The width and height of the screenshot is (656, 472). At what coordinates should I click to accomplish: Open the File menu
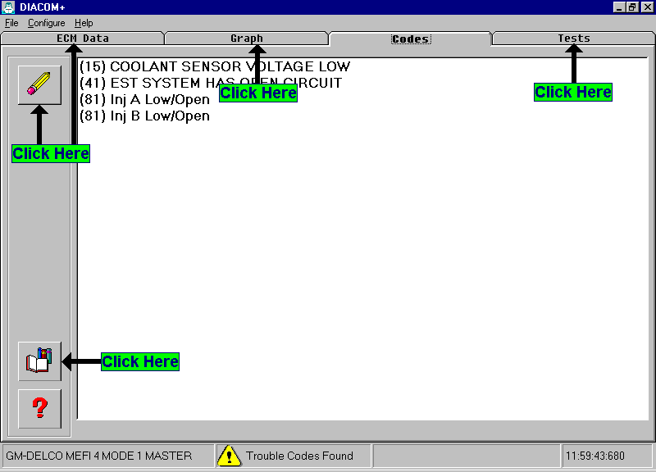(11, 23)
